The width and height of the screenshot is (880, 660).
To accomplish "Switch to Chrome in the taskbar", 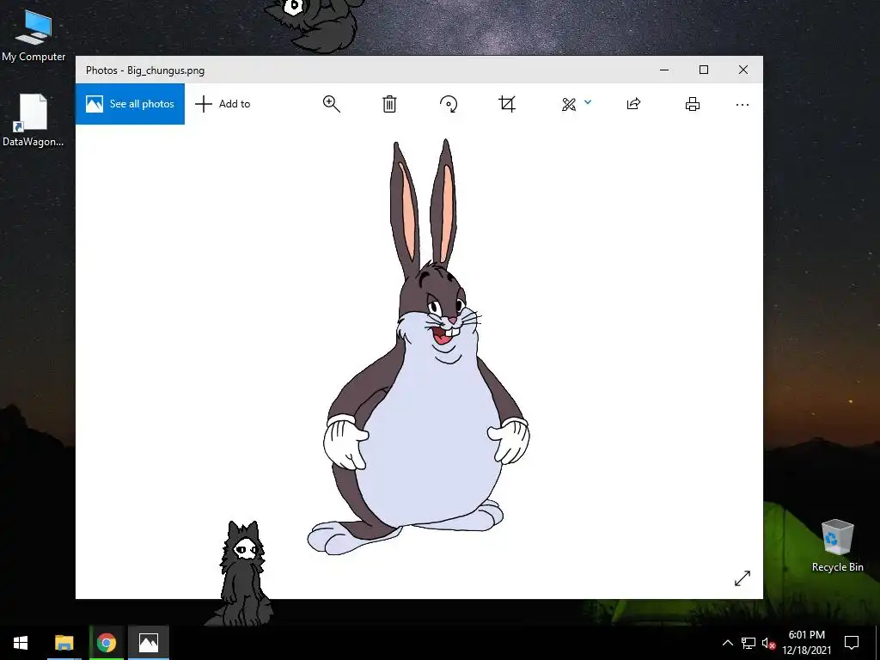I will (106, 643).
